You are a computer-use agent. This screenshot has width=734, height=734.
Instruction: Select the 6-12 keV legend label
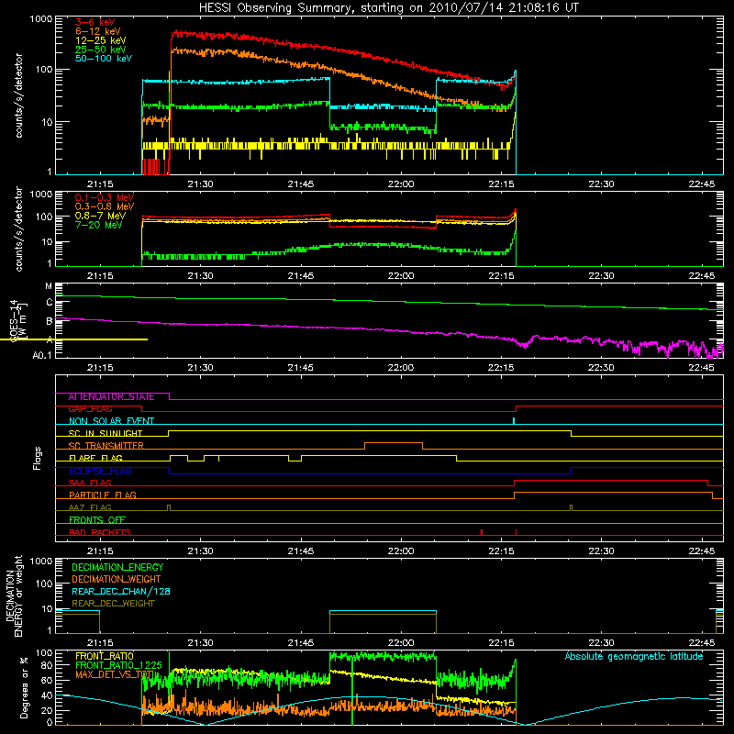98,31
